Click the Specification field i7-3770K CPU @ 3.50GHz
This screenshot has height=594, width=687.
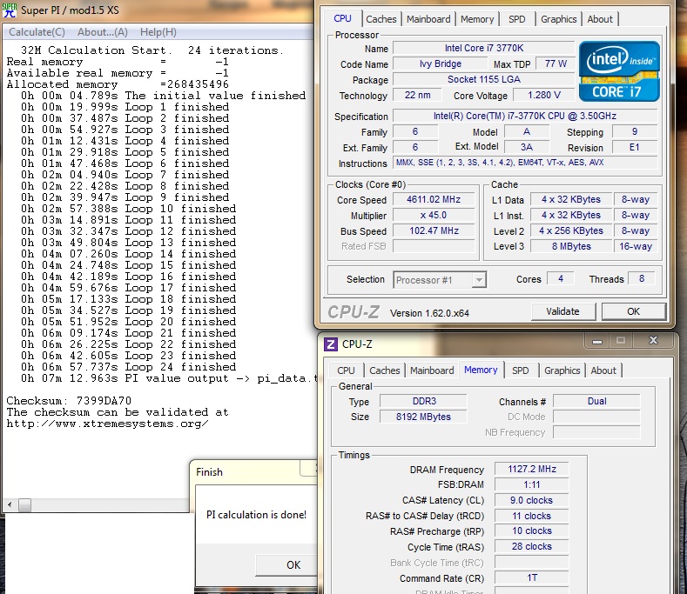pyautogui.click(x=525, y=116)
